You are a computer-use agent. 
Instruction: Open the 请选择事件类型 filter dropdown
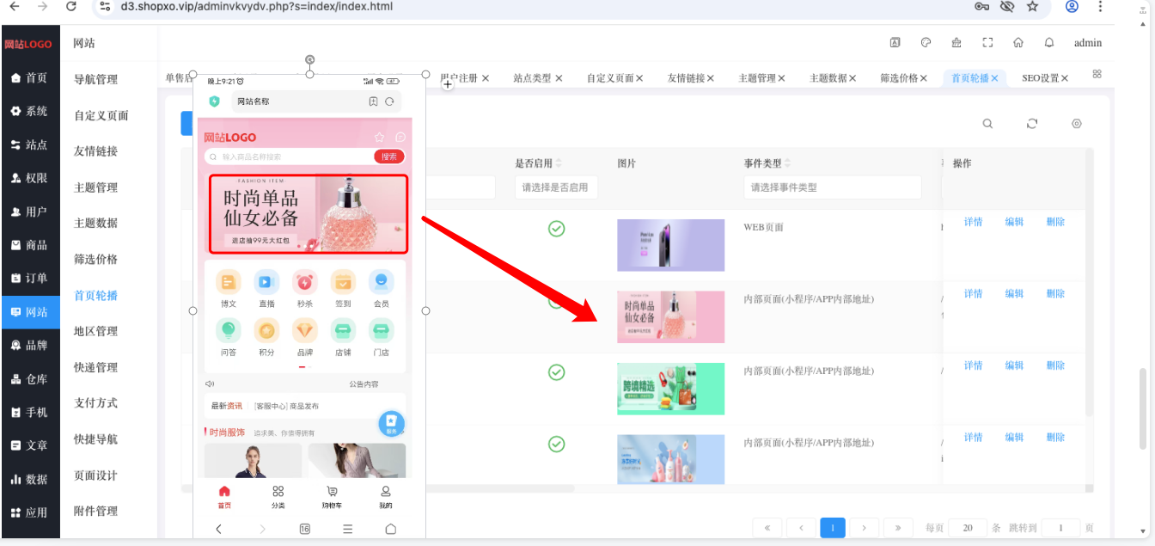(833, 187)
